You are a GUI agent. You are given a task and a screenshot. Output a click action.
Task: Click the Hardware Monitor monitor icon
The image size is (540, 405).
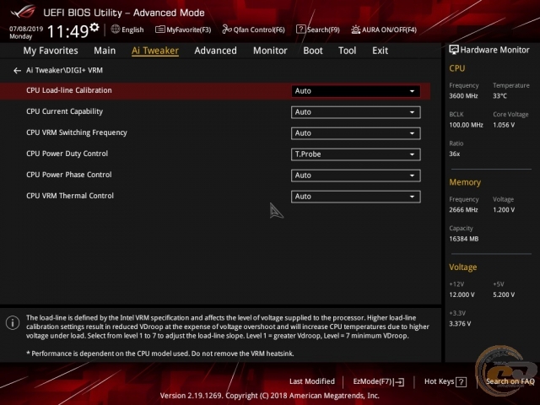point(454,50)
